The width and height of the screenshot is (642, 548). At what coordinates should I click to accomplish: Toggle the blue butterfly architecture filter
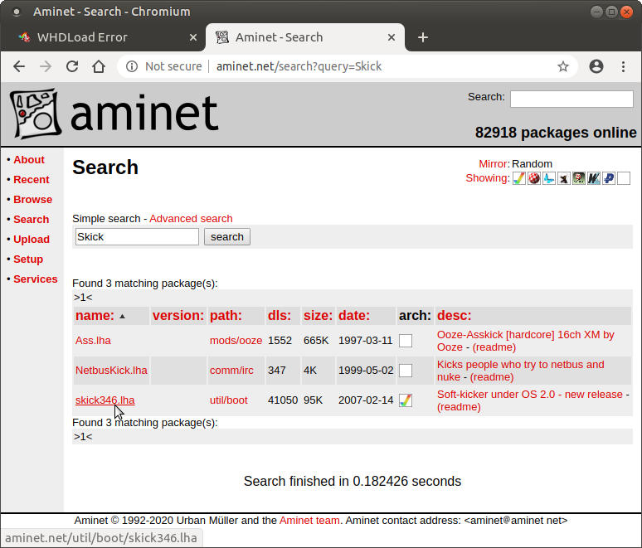click(549, 178)
